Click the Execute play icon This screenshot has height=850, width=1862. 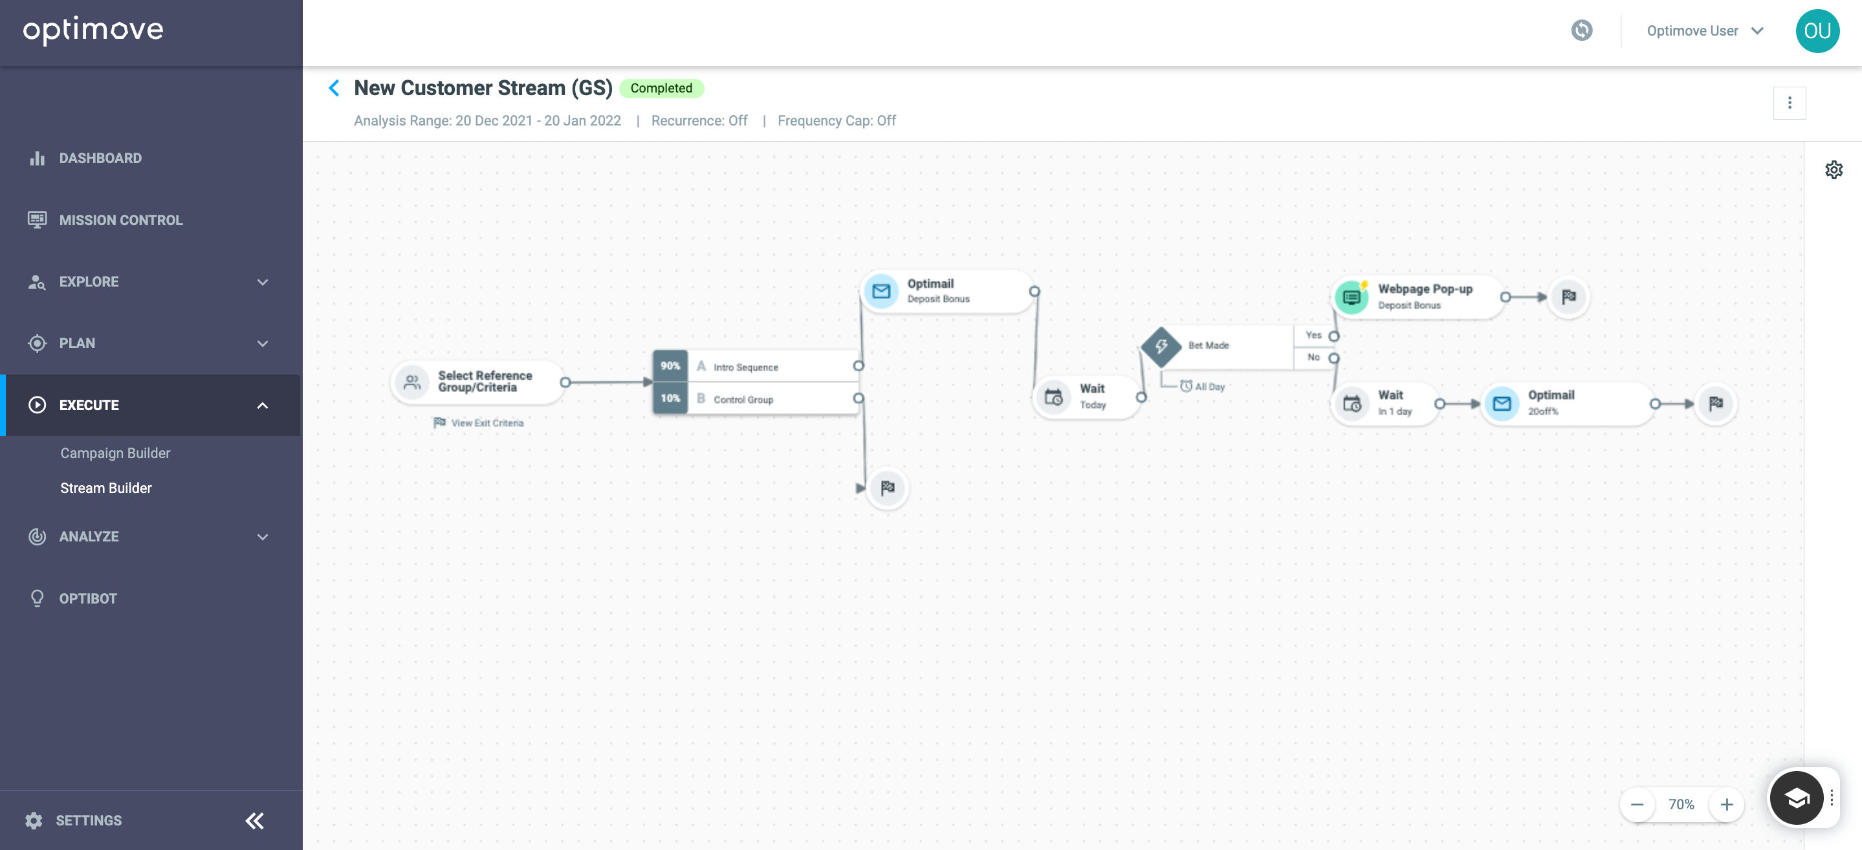point(37,405)
